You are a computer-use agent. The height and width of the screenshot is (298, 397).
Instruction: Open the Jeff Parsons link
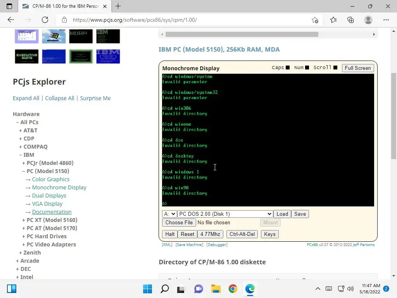[x=364, y=244]
